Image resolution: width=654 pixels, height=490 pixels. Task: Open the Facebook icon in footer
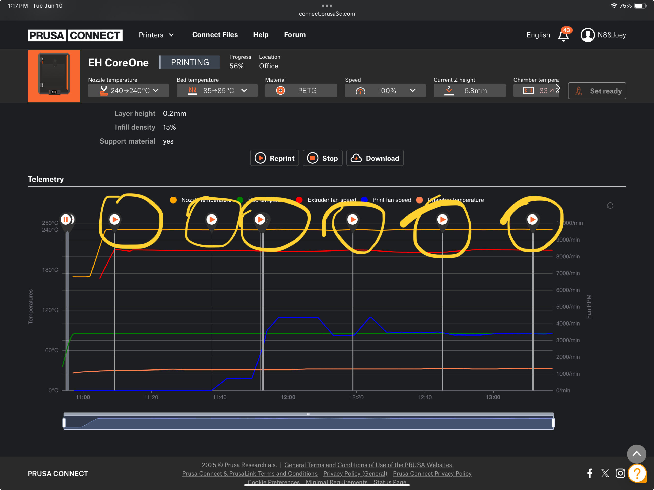point(590,473)
